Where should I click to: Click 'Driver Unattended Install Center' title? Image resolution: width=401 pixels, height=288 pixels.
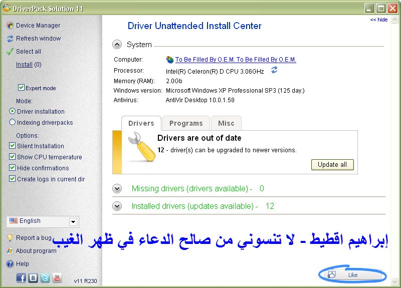click(194, 26)
